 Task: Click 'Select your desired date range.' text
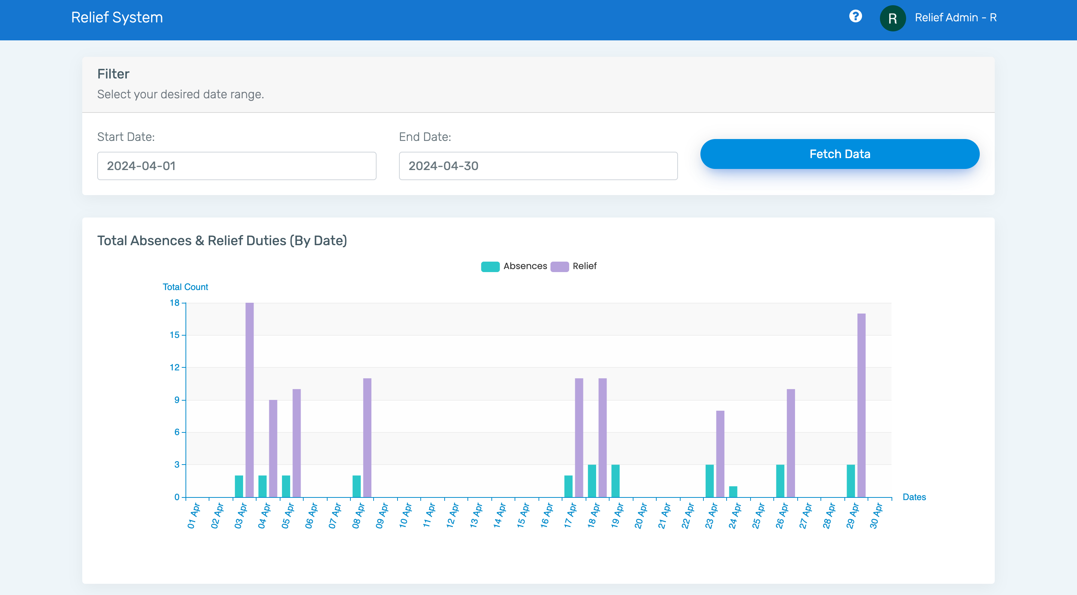pos(181,95)
